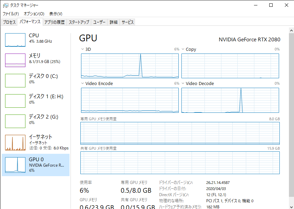Maximize the Task Manager window
The width and height of the screenshot is (294, 209).
pos(271,5)
